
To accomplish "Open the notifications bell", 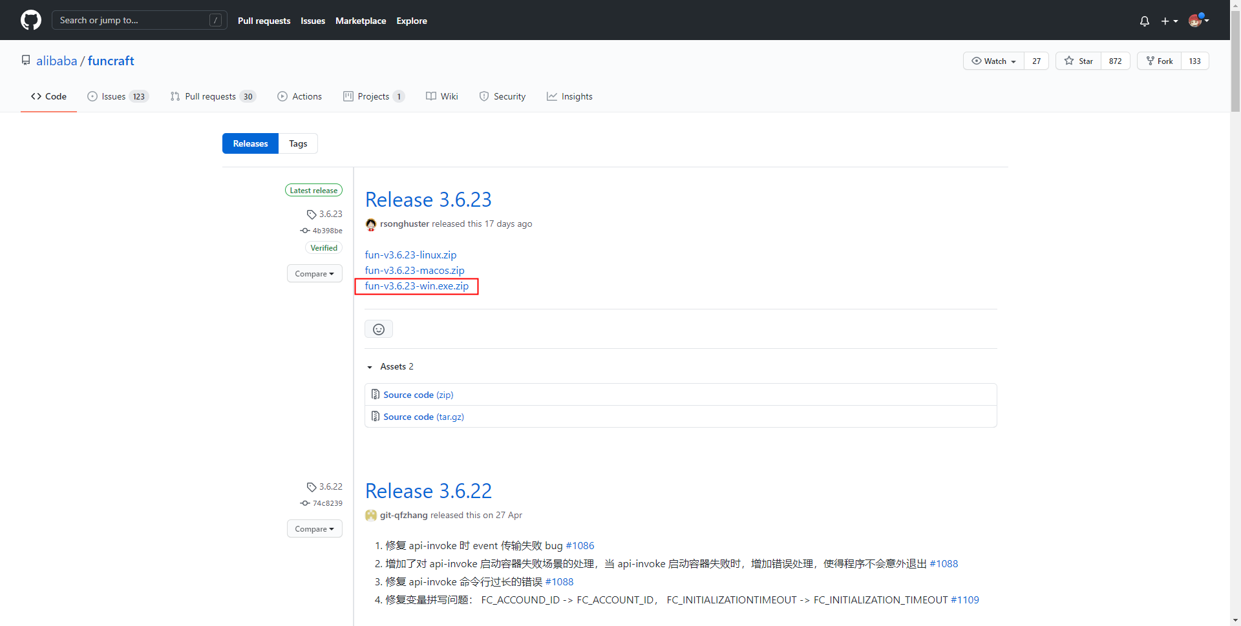I will tap(1145, 21).
